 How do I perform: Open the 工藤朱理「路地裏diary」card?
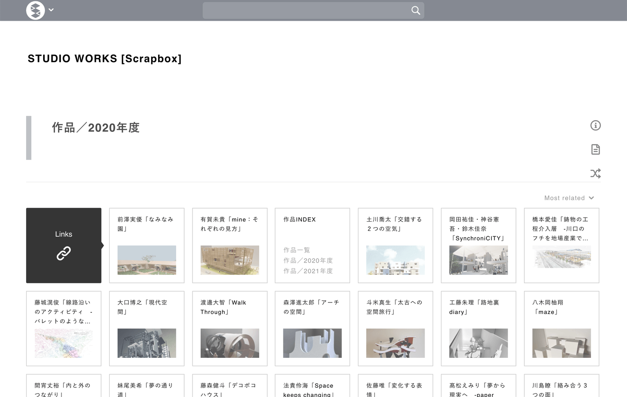(x=479, y=329)
